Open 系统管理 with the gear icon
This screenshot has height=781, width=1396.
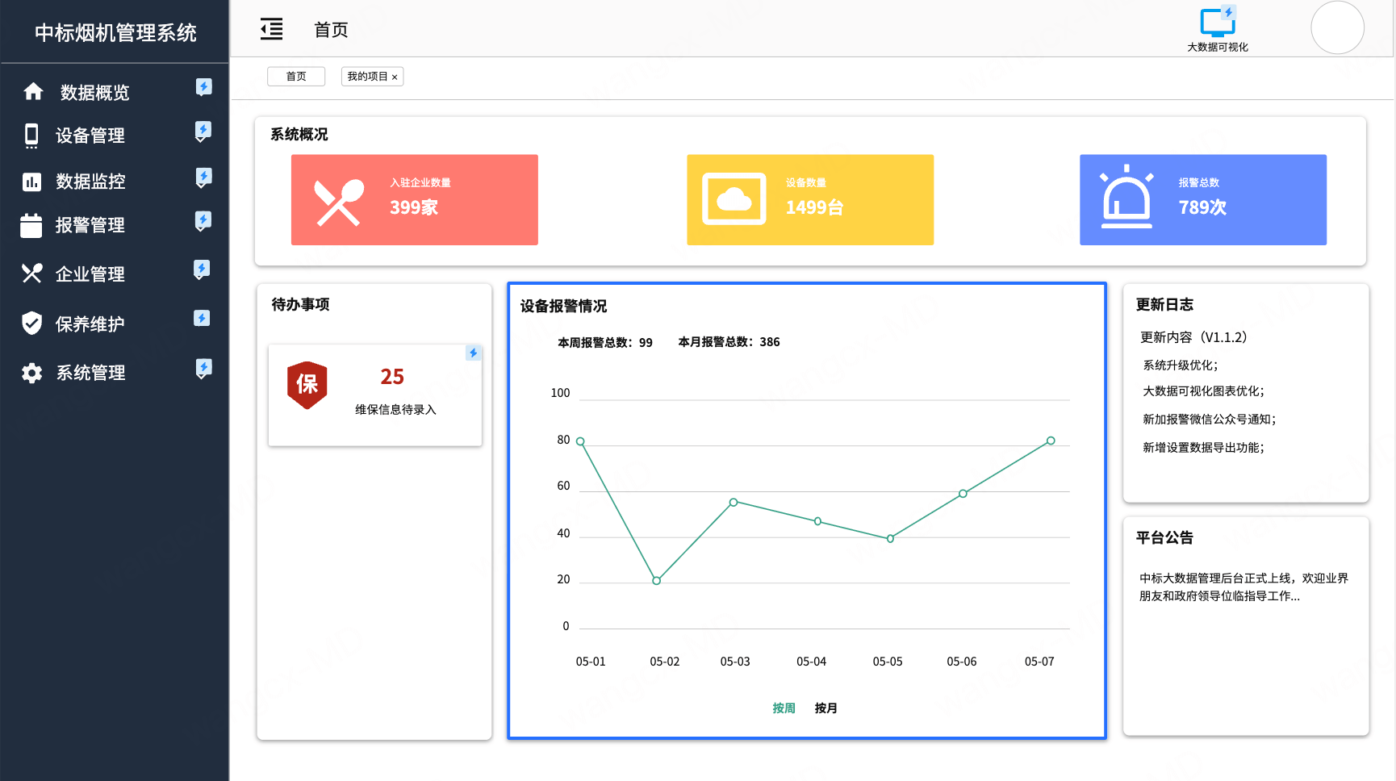point(31,373)
